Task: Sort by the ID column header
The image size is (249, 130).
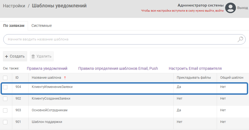Action: 17,78
